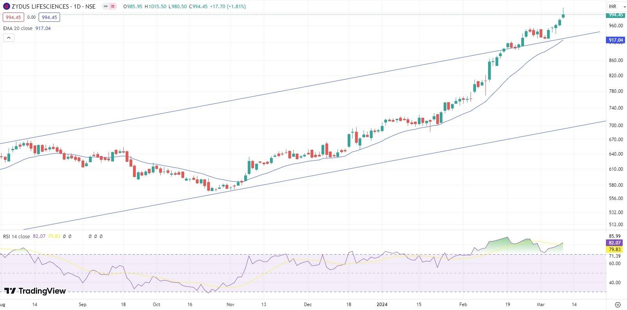Click the pink approximate-sign data icon
Viewport: 627px width, 310px height.
point(113,6)
